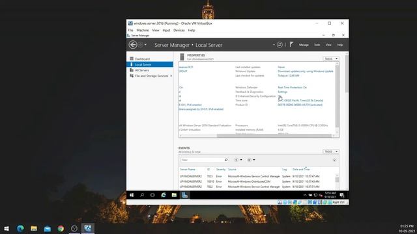The image size is (417, 234).
Task: Open the VirtualBox Input menu
Action: pyautogui.click(x=166, y=31)
